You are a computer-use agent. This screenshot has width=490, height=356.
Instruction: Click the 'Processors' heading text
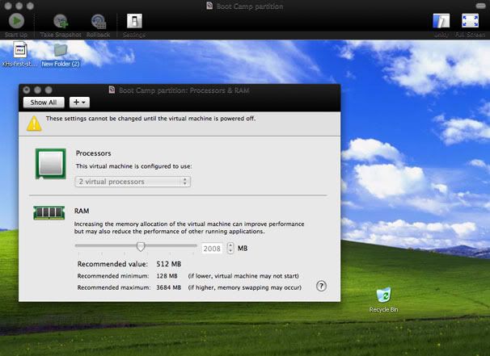point(94,153)
